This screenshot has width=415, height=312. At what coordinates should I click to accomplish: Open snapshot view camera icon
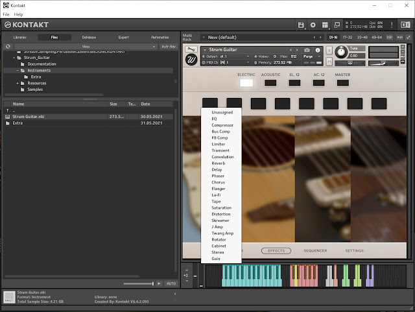[x=307, y=50]
